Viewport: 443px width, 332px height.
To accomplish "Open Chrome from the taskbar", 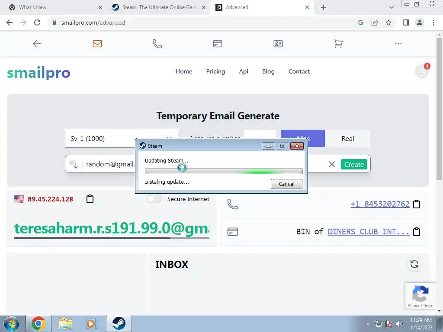I will [x=39, y=323].
